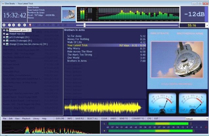Click the CLEAR playlist button
Viewport: 209px width, 136px height.
(x=104, y=119)
